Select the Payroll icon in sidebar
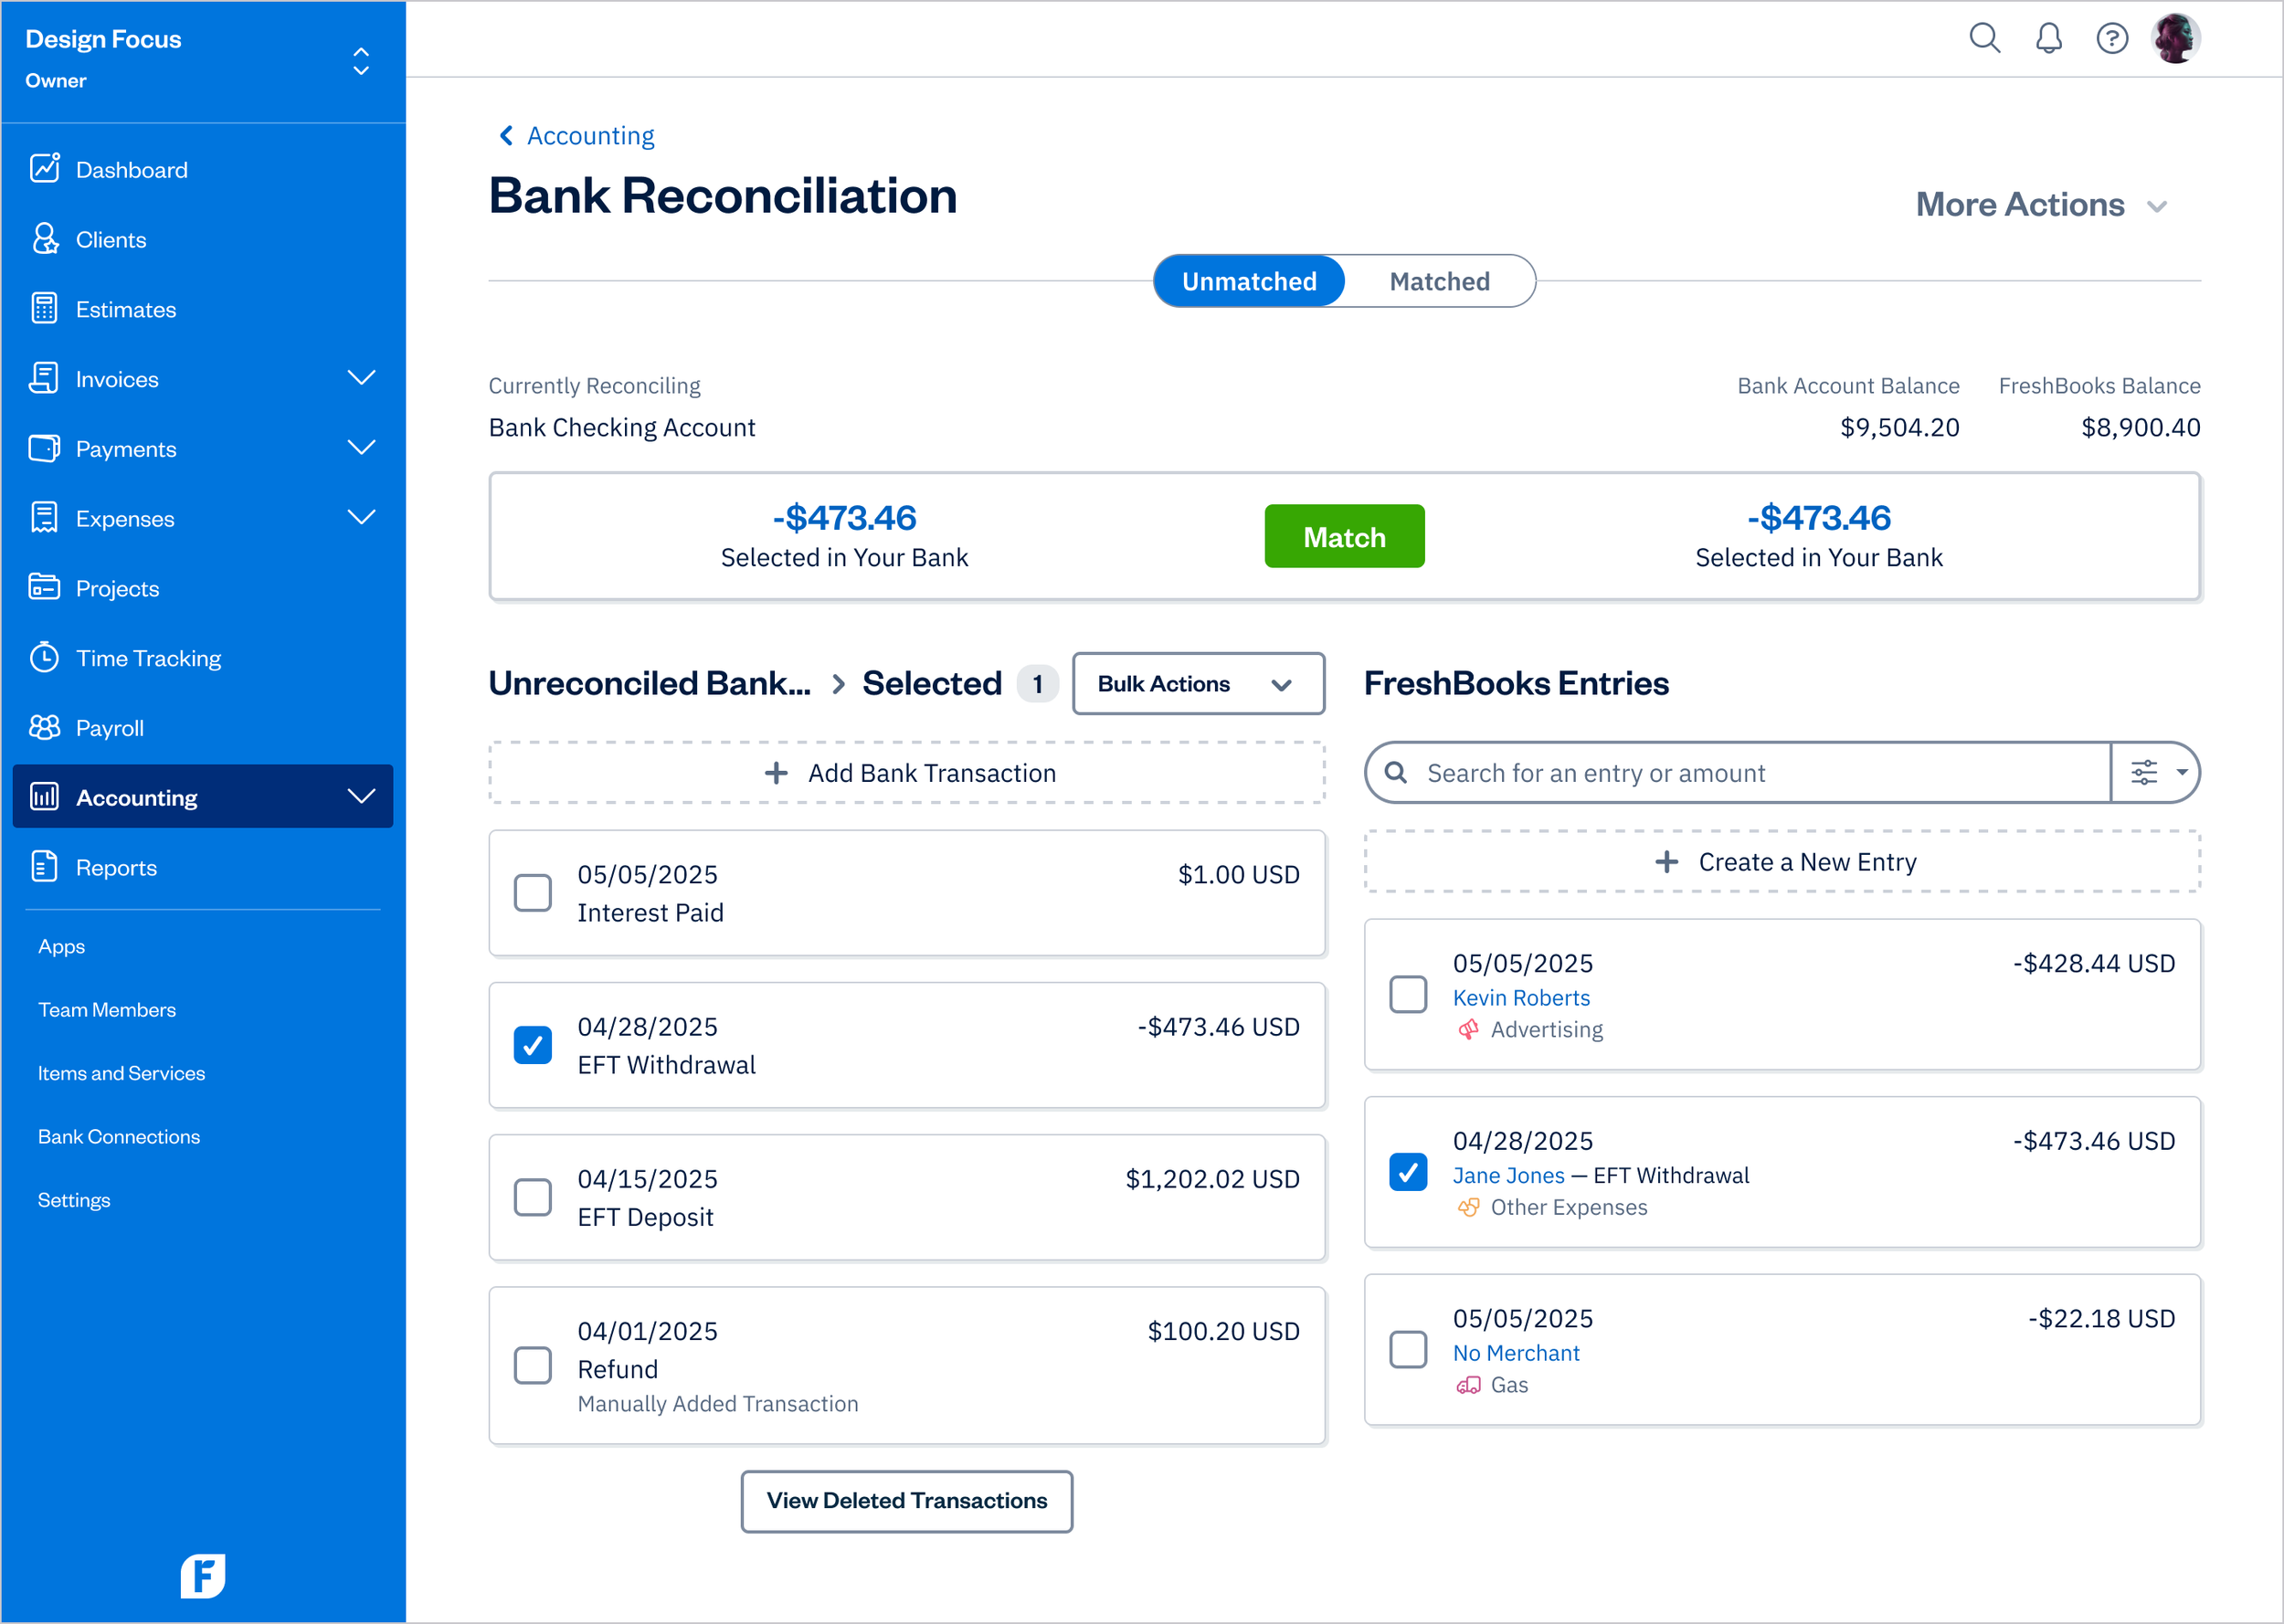Screen dimensions: 2284x1624 [45, 727]
